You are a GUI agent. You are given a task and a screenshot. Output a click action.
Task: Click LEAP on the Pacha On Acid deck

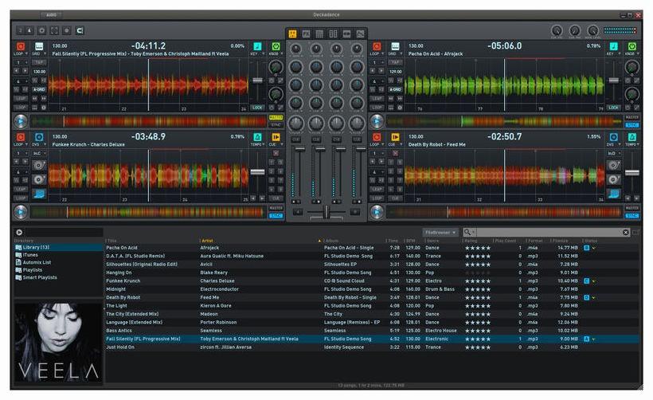pos(377,99)
